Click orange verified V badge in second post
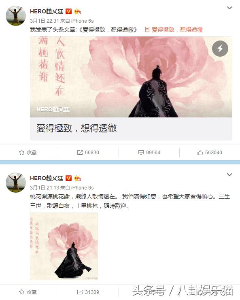Image resolution: width=240 pixels, height=300 pixels. coord(68,178)
